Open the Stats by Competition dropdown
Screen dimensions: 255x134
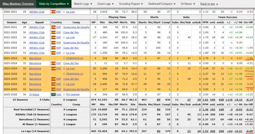pyautogui.click(x=54, y=4)
